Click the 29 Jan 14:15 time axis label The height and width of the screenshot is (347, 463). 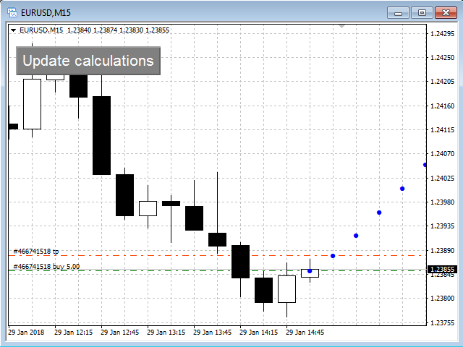(x=259, y=333)
